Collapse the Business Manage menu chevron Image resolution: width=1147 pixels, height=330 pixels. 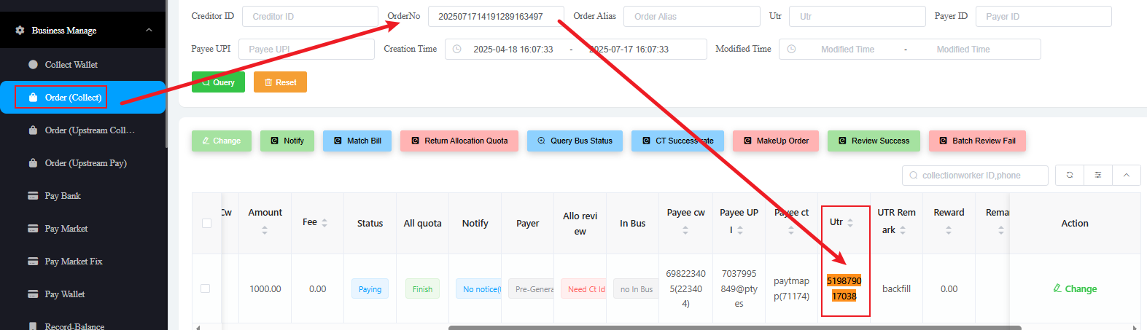click(x=149, y=31)
